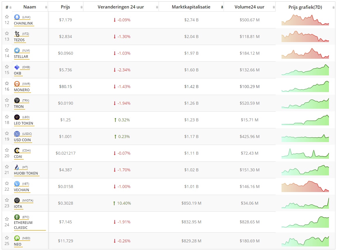338x252 pixels.
Task: Click the USD Coin logo icon
Action: point(17,134)
